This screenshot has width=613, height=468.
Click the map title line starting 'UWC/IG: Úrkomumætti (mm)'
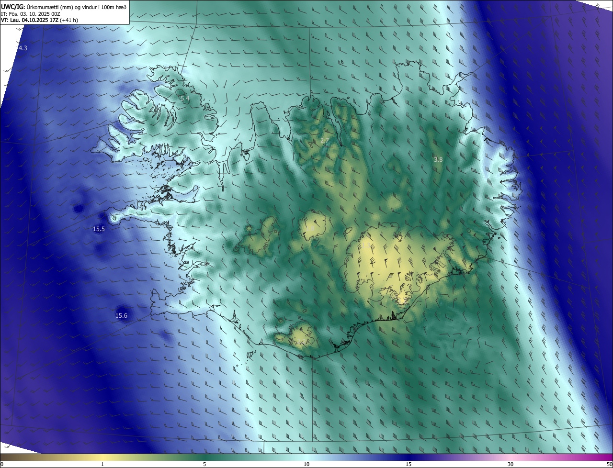tap(64, 7)
